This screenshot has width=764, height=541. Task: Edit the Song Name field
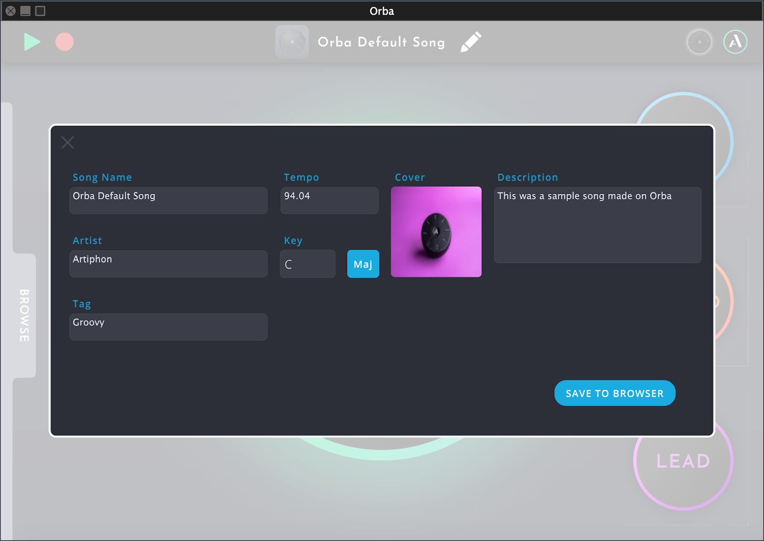[169, 201]
